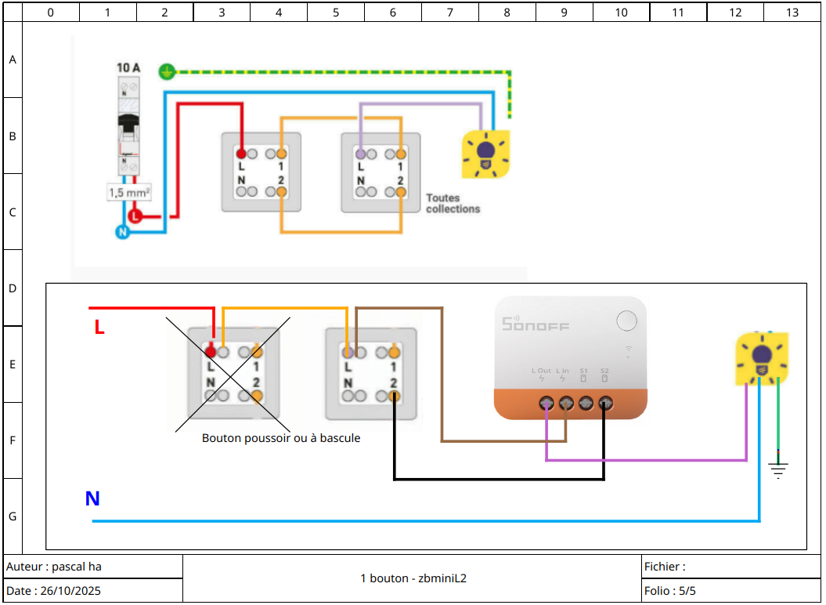
Task: Click the title '1 bouton - zbminiL2'
Action: pos(413,578)
